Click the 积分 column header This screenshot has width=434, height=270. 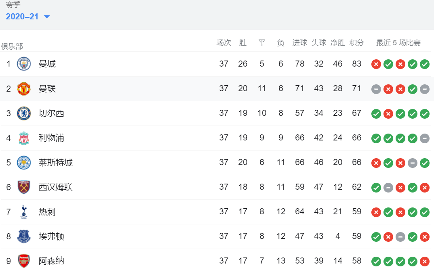356,43
